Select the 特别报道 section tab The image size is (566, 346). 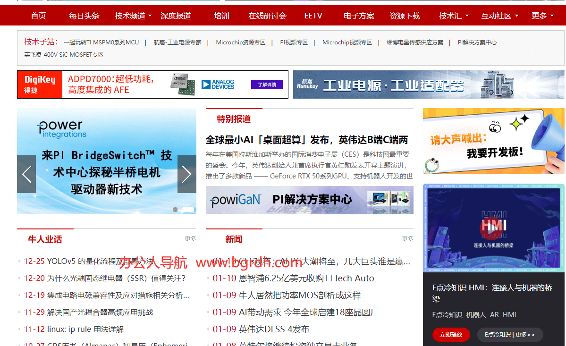click(x=234, y=118)
